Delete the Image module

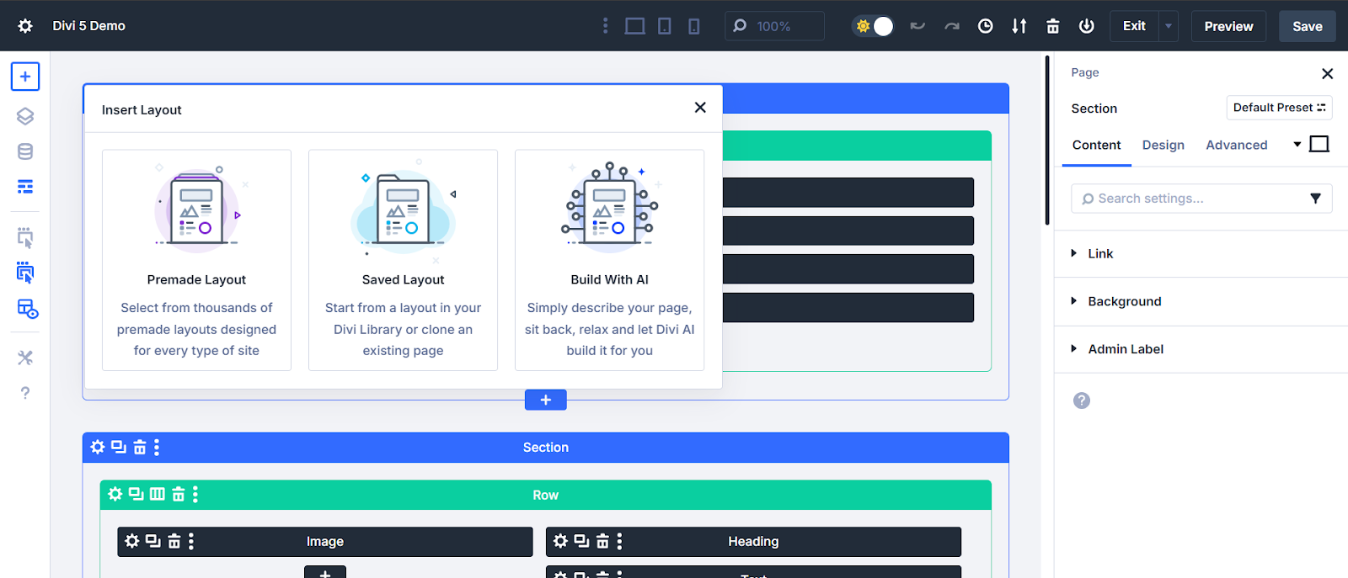click(174, 541)
